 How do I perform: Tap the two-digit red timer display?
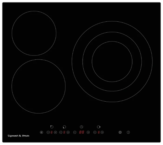point(81,132)
